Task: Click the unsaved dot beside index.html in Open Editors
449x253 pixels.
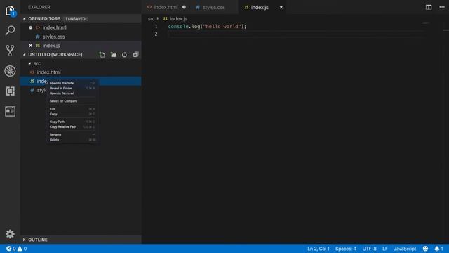Action: tap(31, 27)
